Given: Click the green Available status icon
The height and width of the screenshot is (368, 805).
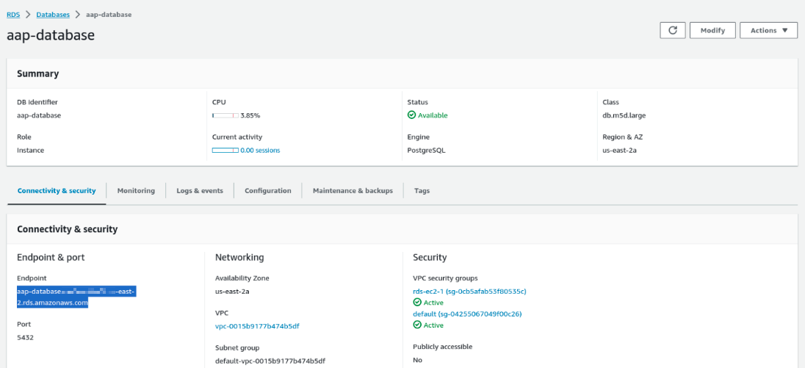Looking at the screenshot, I should [412, 115].
